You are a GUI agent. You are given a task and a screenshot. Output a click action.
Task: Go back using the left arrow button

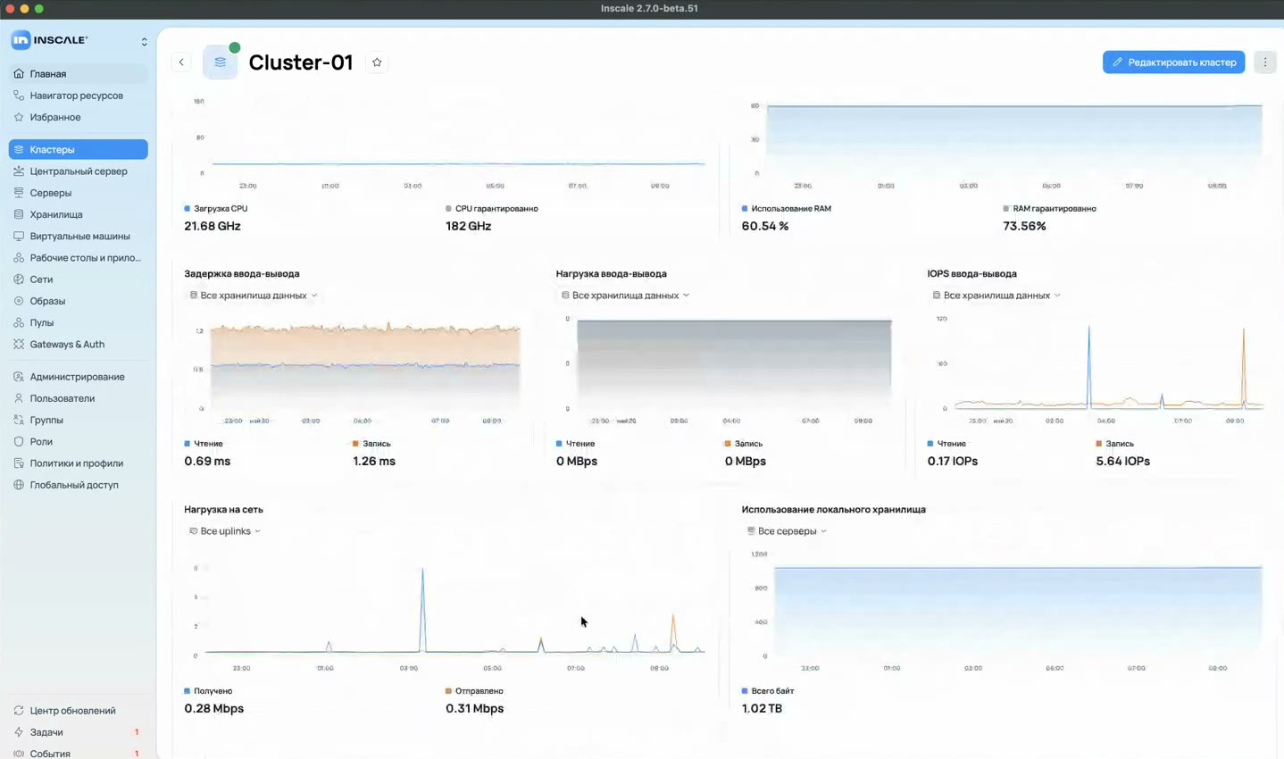click(x=181, y=63)
